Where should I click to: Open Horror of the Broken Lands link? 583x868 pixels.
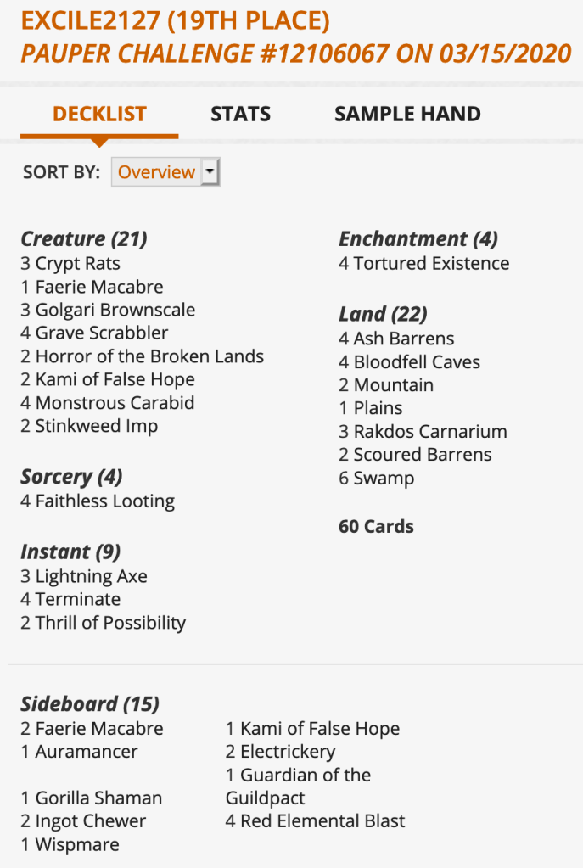point(149,356)
